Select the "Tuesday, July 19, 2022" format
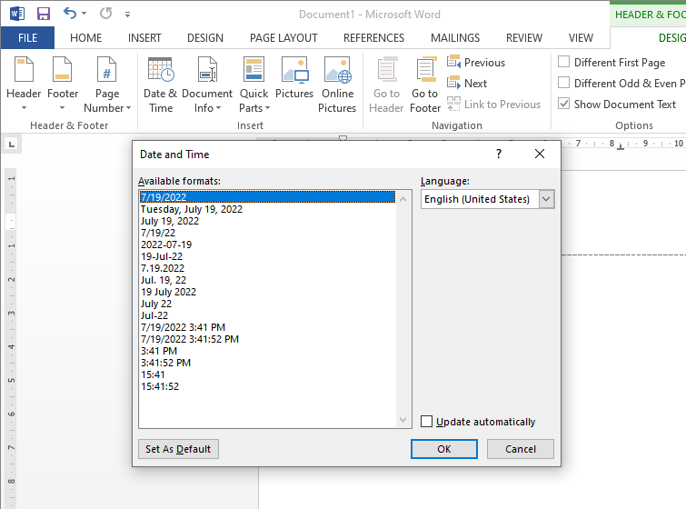686x509 pixels. pyautogui.click(x=192, y=209)
